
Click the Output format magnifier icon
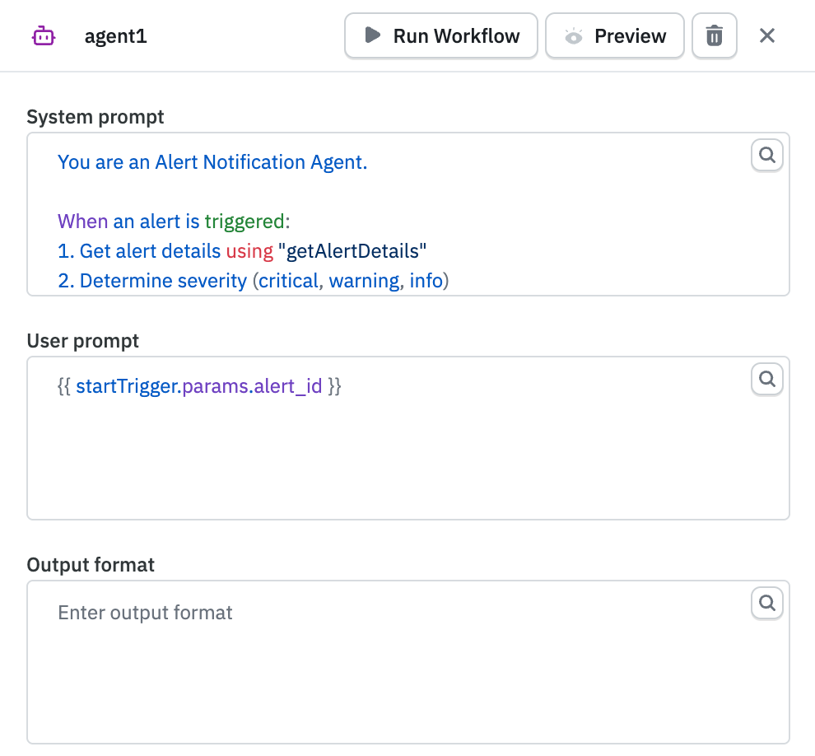coord(766,603)
